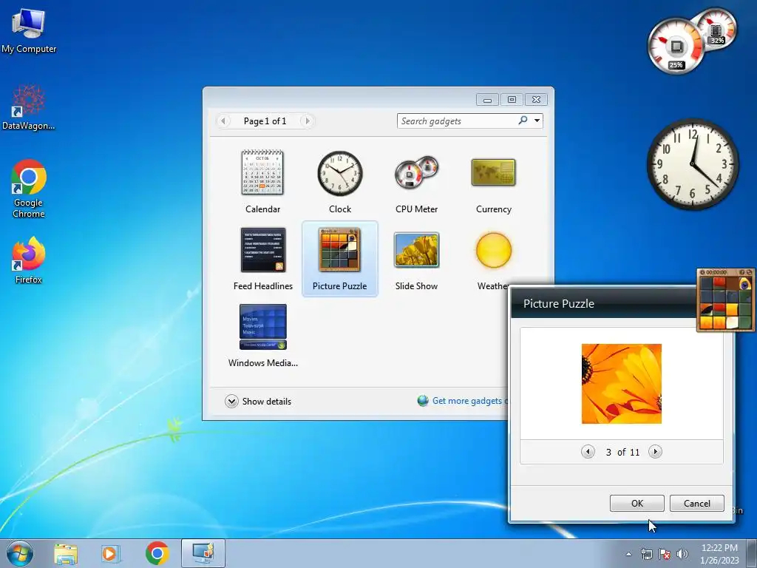This screenshot has height=568, width=757.
Task: Click the desktop CPU meter gadget
Action: pyautogui.click(x=691, y=41)
